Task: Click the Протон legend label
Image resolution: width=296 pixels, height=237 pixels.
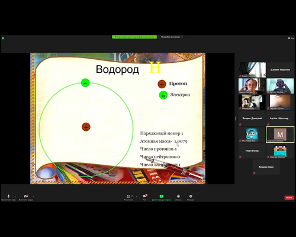Action: [x=178, y=84]
